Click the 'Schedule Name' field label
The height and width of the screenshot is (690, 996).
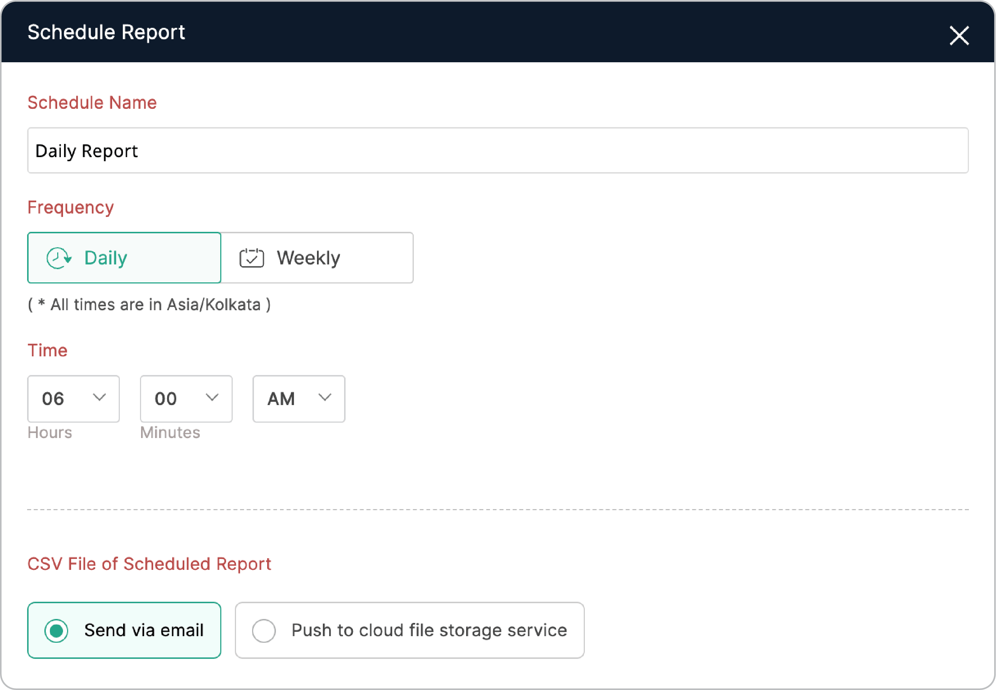pos(92,103)
